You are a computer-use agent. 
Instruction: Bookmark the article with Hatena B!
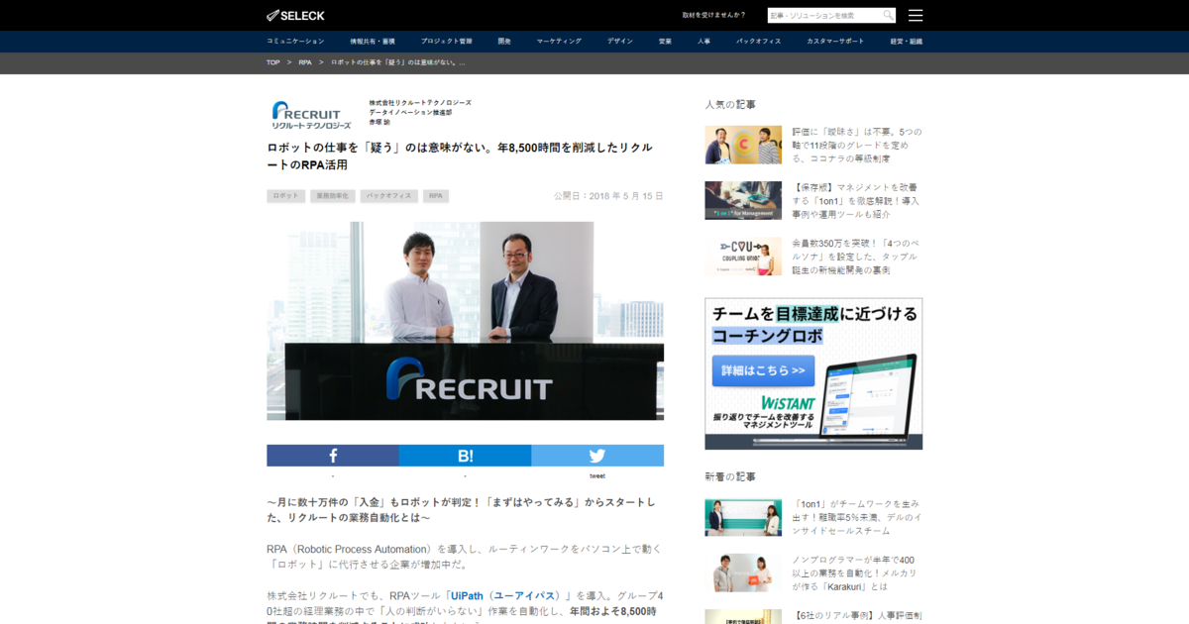(465, 456)
